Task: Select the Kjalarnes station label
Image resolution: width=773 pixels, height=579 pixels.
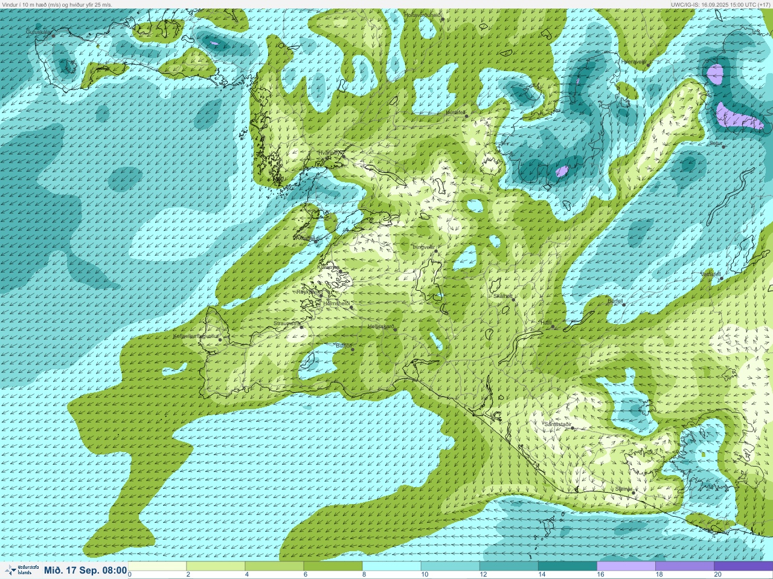Action: coord(329,266)
